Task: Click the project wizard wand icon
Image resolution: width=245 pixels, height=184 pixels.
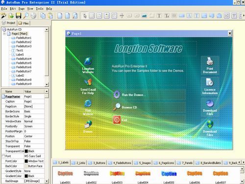Action: (x=3, y=16)
